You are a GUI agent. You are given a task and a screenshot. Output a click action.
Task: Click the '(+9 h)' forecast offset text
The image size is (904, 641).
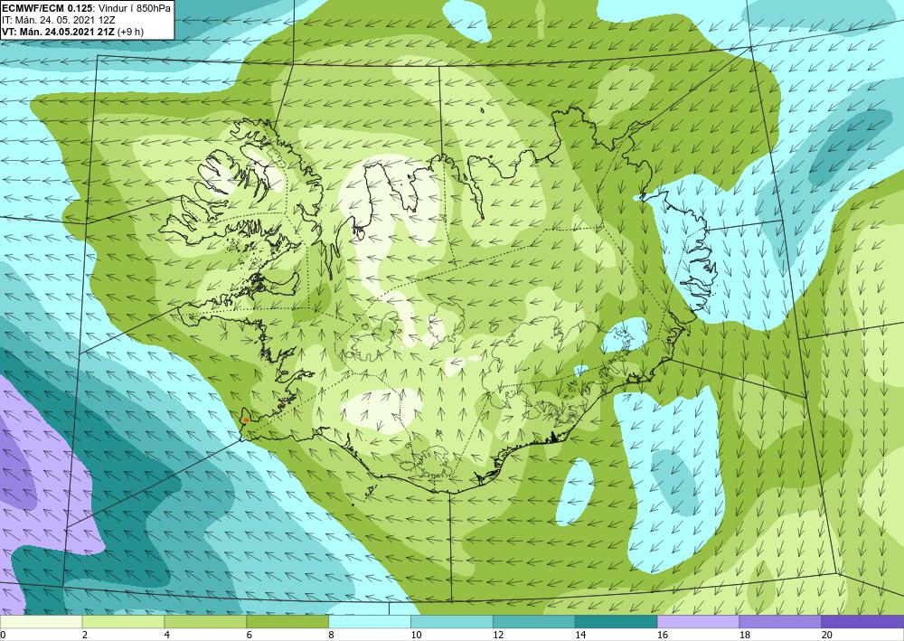click(130, 31)
